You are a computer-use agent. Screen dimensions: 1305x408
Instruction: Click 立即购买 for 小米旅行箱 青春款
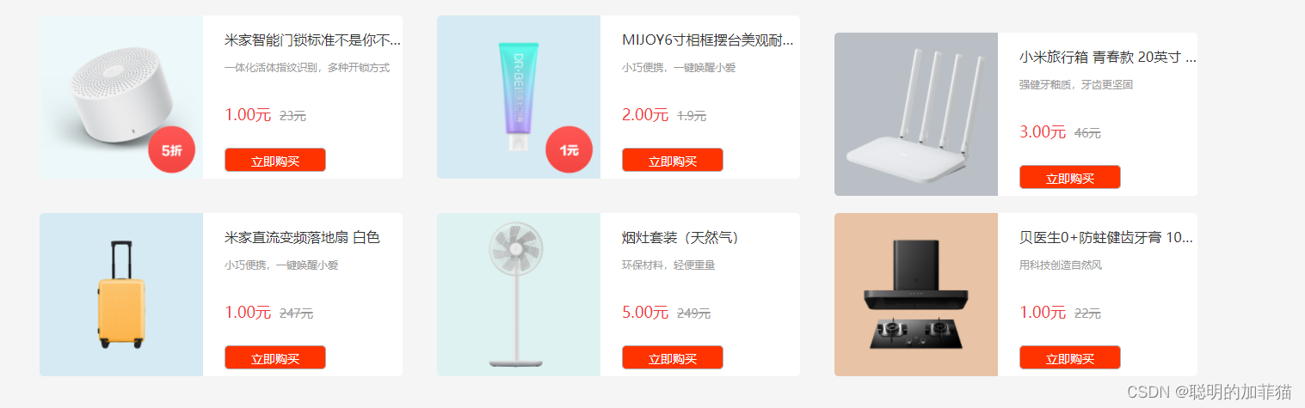click(1070, 178)
